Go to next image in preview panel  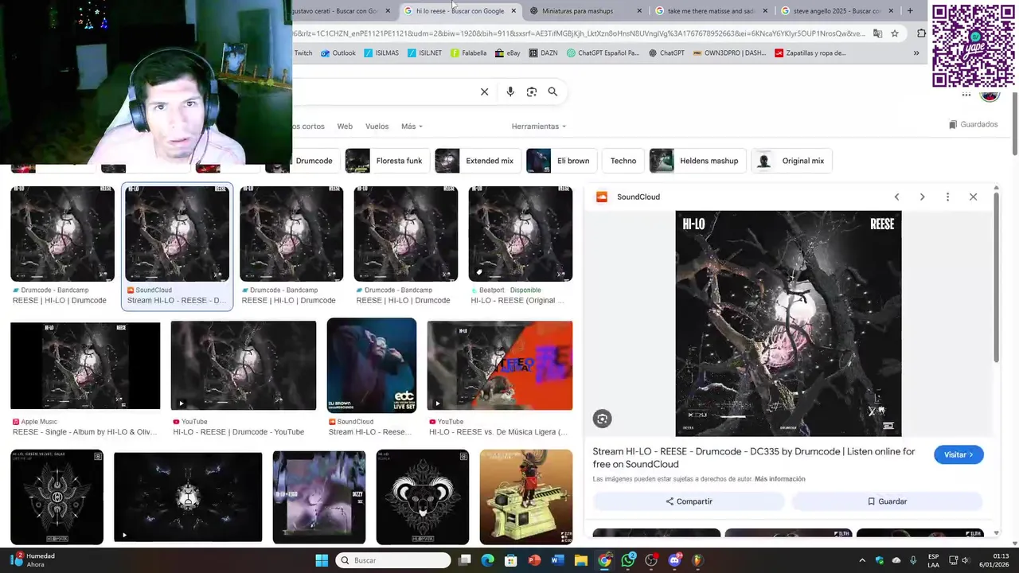point(922,197)
